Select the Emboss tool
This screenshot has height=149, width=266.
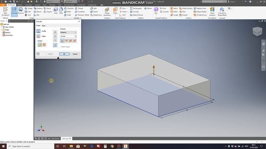(x=38, y=8)
